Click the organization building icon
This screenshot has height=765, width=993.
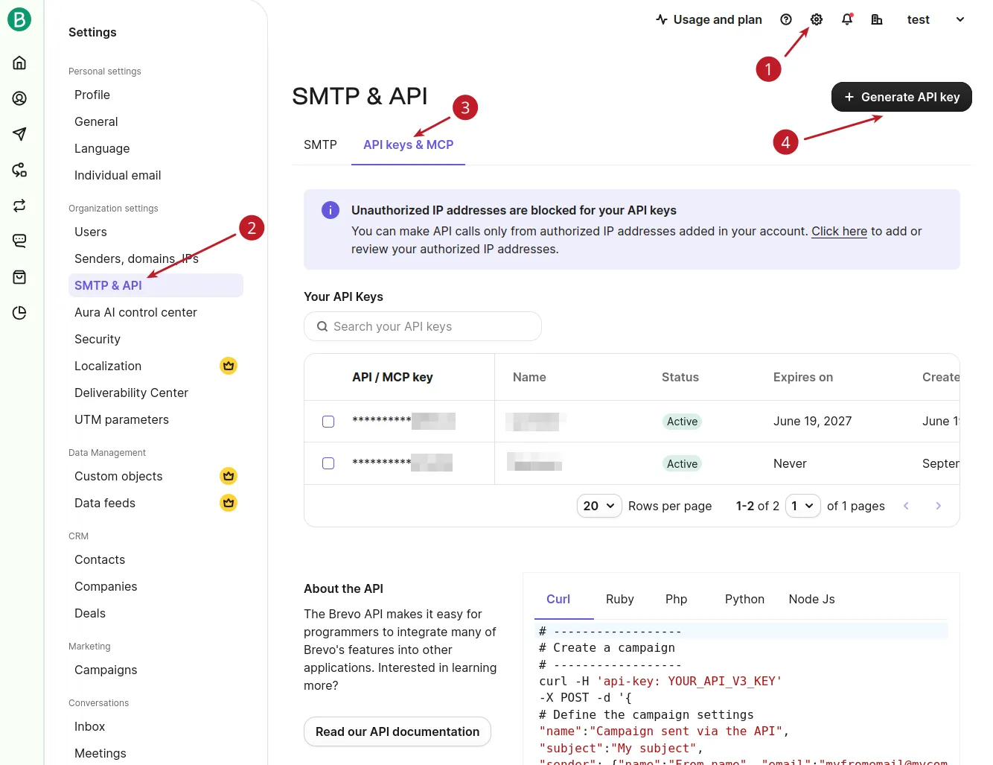pos(877,19)
